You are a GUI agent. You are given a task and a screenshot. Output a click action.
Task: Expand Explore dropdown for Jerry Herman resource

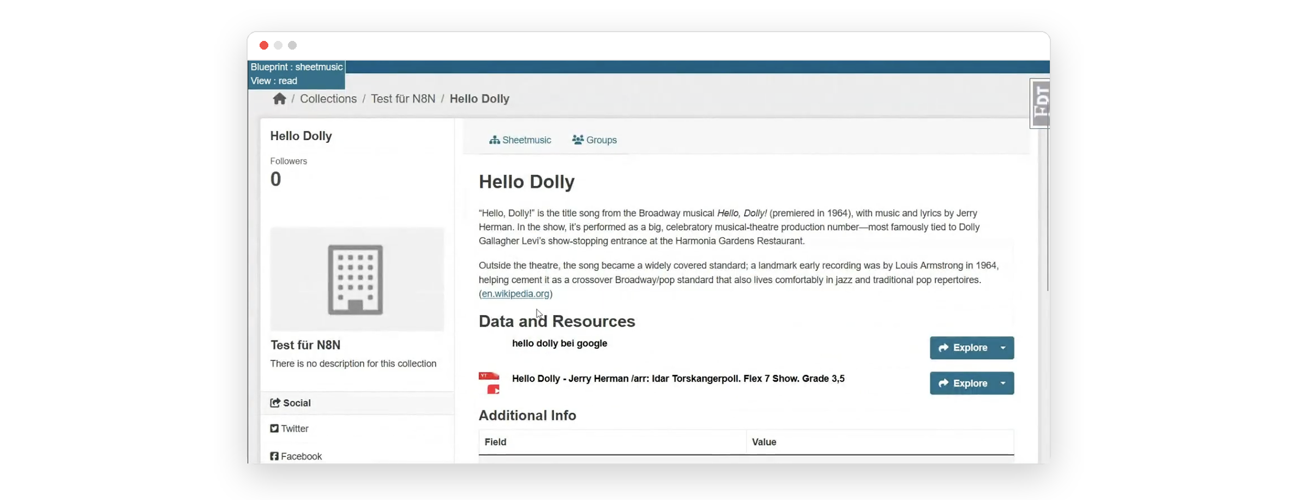point(1003,383)
